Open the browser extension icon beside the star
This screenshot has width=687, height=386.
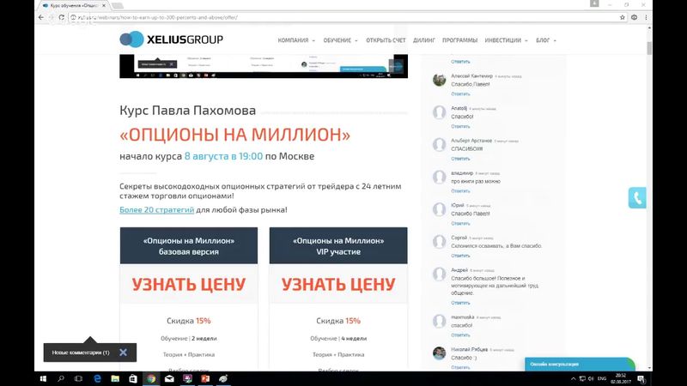point(634,17)
